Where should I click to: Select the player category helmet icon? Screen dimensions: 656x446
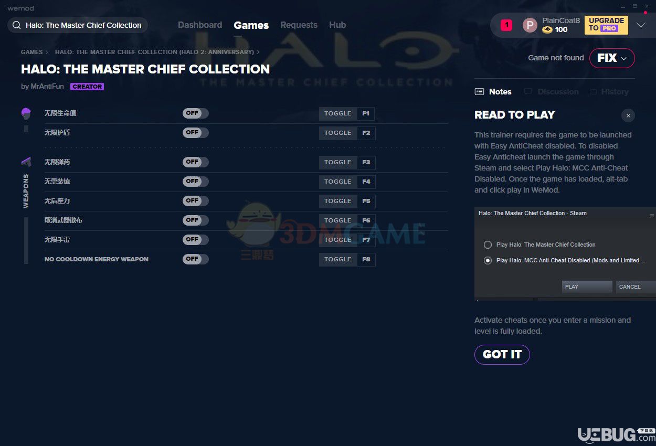[x=26, y=113]
